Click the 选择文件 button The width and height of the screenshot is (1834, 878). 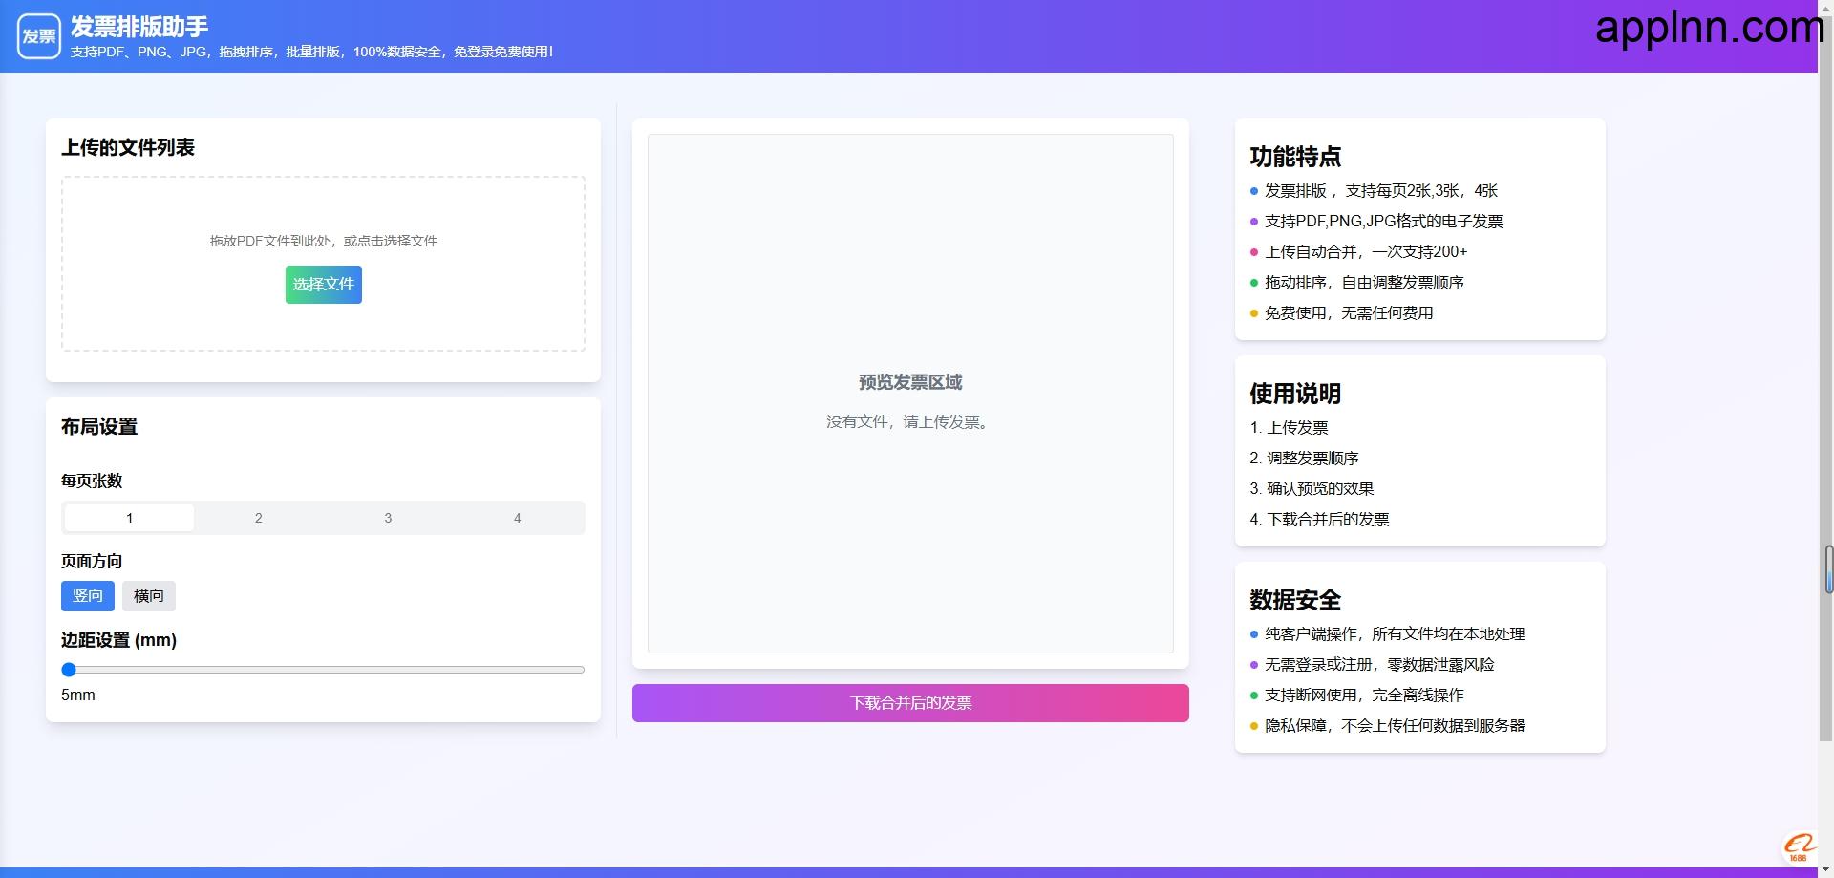[323, 284]
